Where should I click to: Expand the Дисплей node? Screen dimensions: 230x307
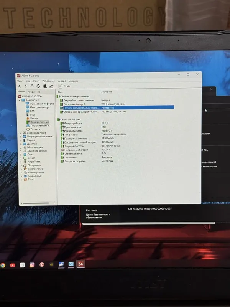pos(21,144)
